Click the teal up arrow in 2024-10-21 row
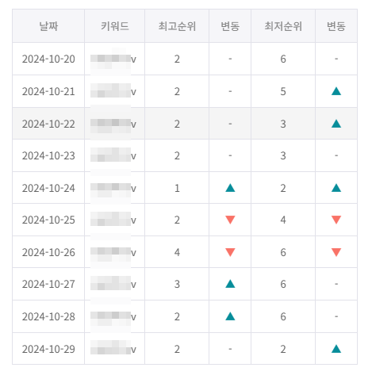Viewport: 372px width, 379px height. tap(336, 91)
